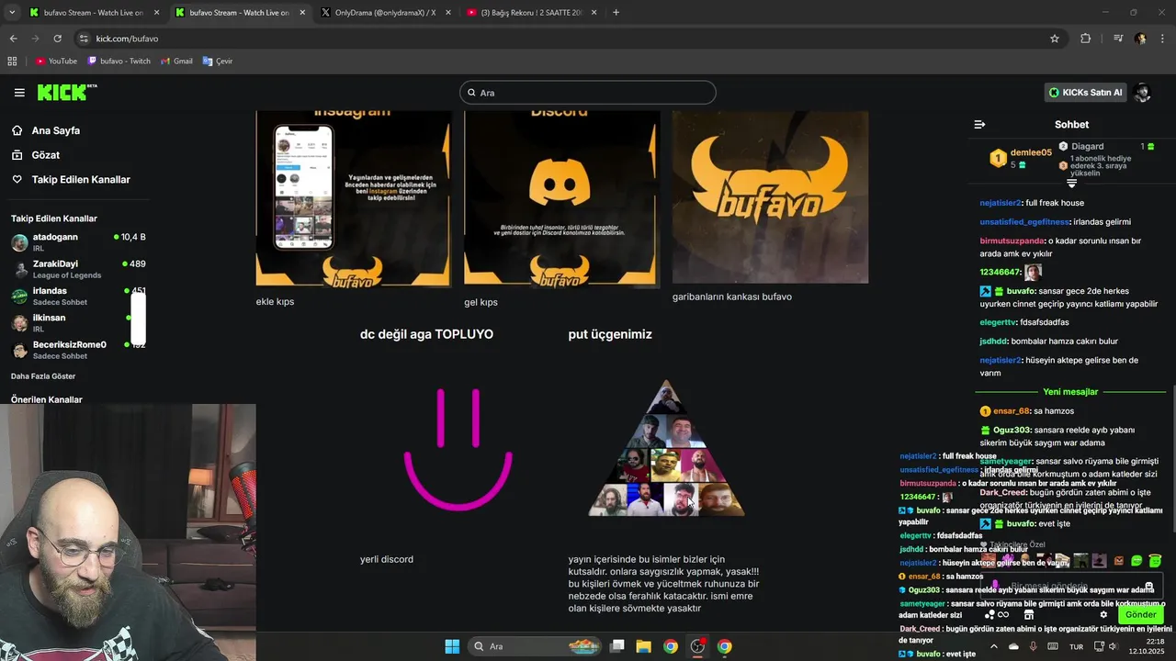The height and width of the screenshot is (661, 1176).
Task: Open the Kick hamburger sidebar menu
Action: pyautogui.click(x=19, y=93)
